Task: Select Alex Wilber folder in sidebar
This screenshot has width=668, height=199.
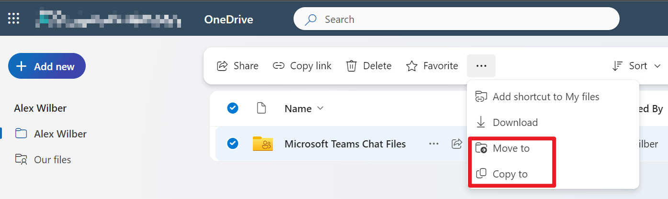Action: [x=51, y=134]
